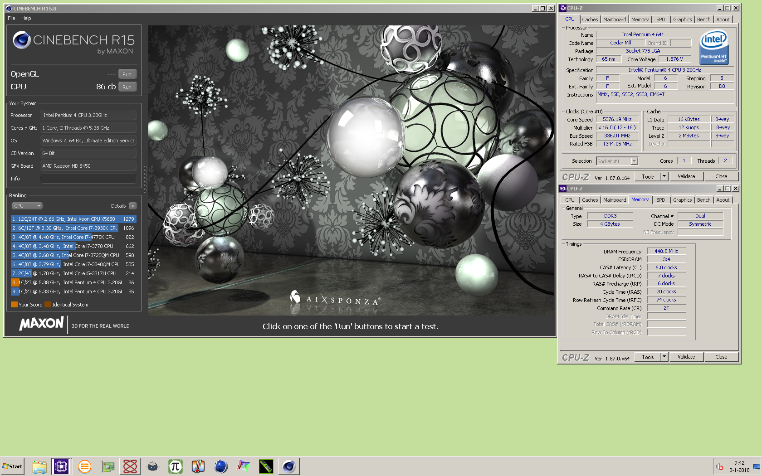Switch to the CPU-Z purple chip taskbar icon
Screen dimensions: 762x476
(x=61, y=466)
